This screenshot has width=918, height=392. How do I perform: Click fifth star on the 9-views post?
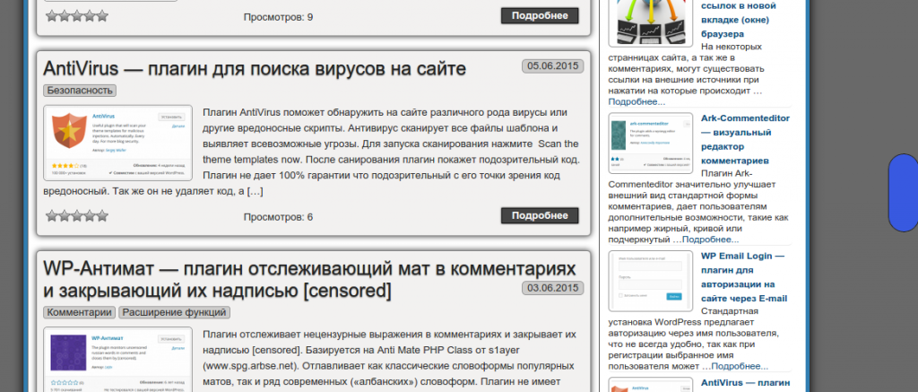pos(102,16)
